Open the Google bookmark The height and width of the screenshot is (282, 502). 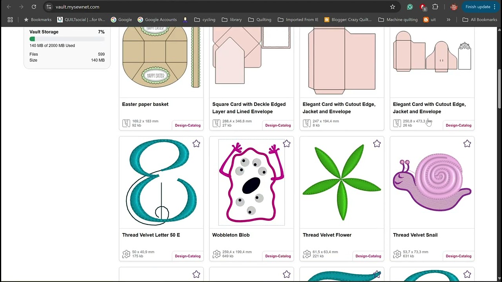click(121, 20)
